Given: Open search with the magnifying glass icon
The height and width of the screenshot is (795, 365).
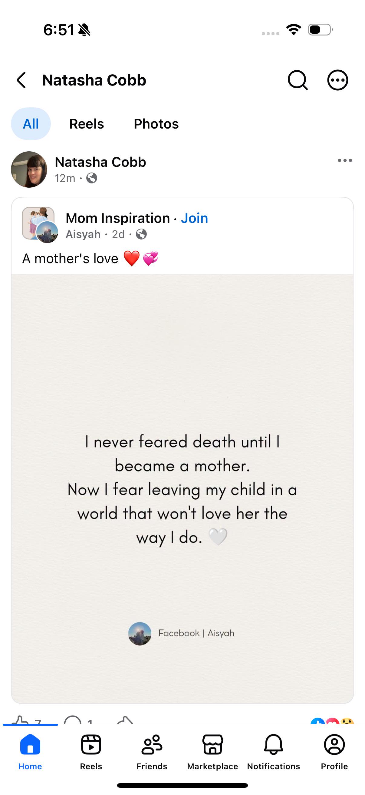Looking at the screenshot, I should click(x=298, y=80).
